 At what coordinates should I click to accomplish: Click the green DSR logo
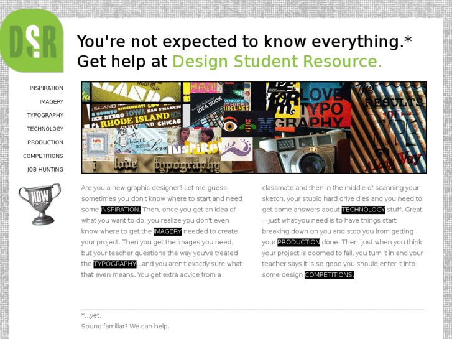(32, 40)
